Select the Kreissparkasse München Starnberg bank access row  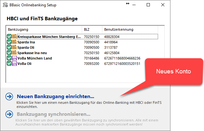point(82,37)
